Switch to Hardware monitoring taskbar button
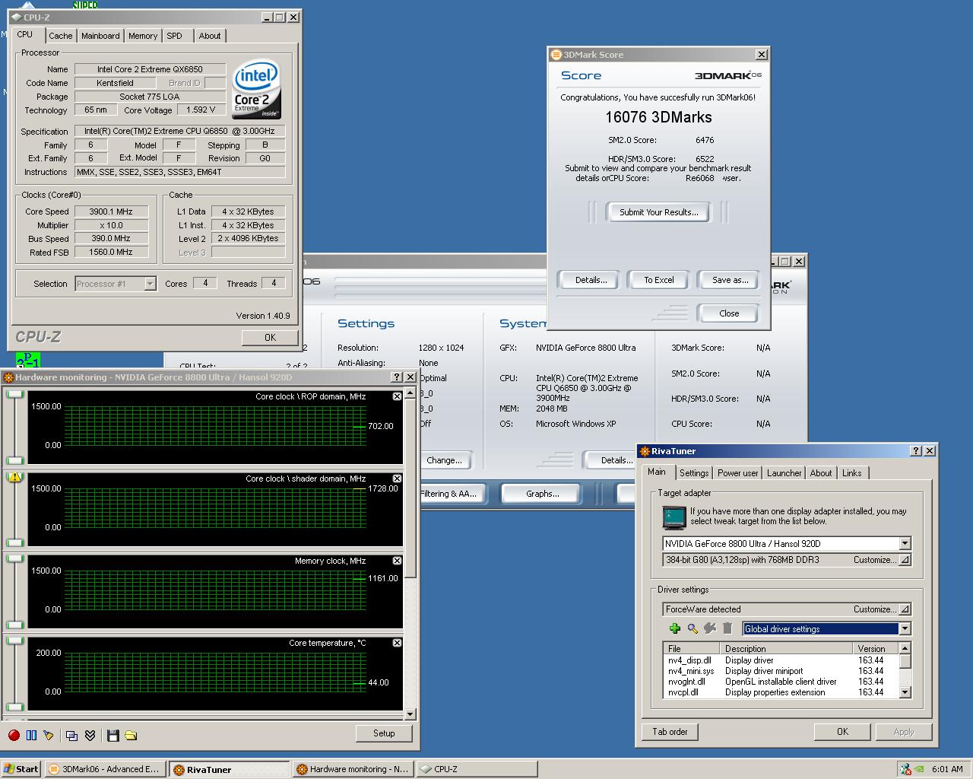 pos(353,769)
